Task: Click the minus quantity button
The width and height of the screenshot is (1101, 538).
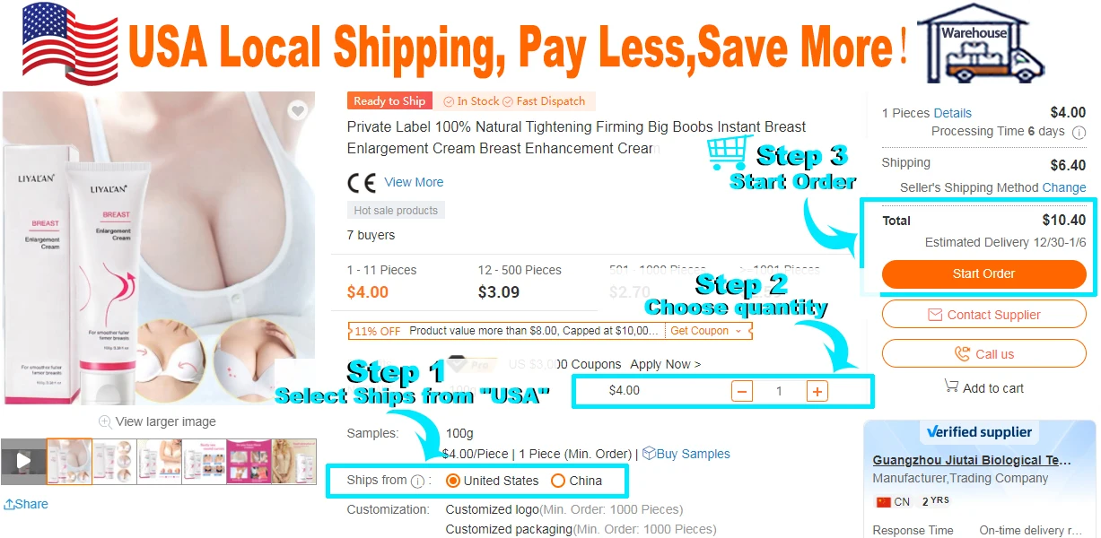Action: pyautogui.click(x=742, y=391)
